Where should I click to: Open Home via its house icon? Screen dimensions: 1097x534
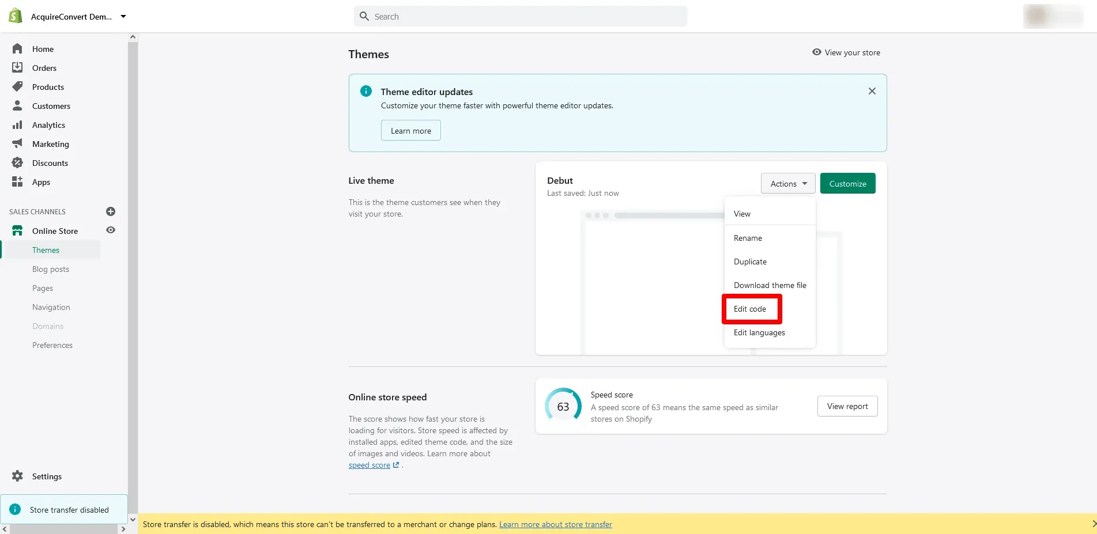click(17, 49)
